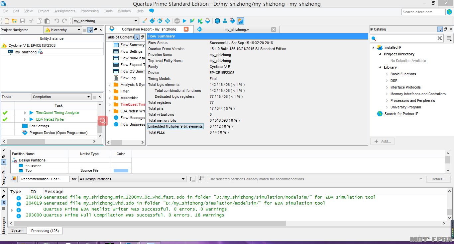Click the Copy icon in the toolbar
This screenshot has height=244, width=454.
point(40,21)
